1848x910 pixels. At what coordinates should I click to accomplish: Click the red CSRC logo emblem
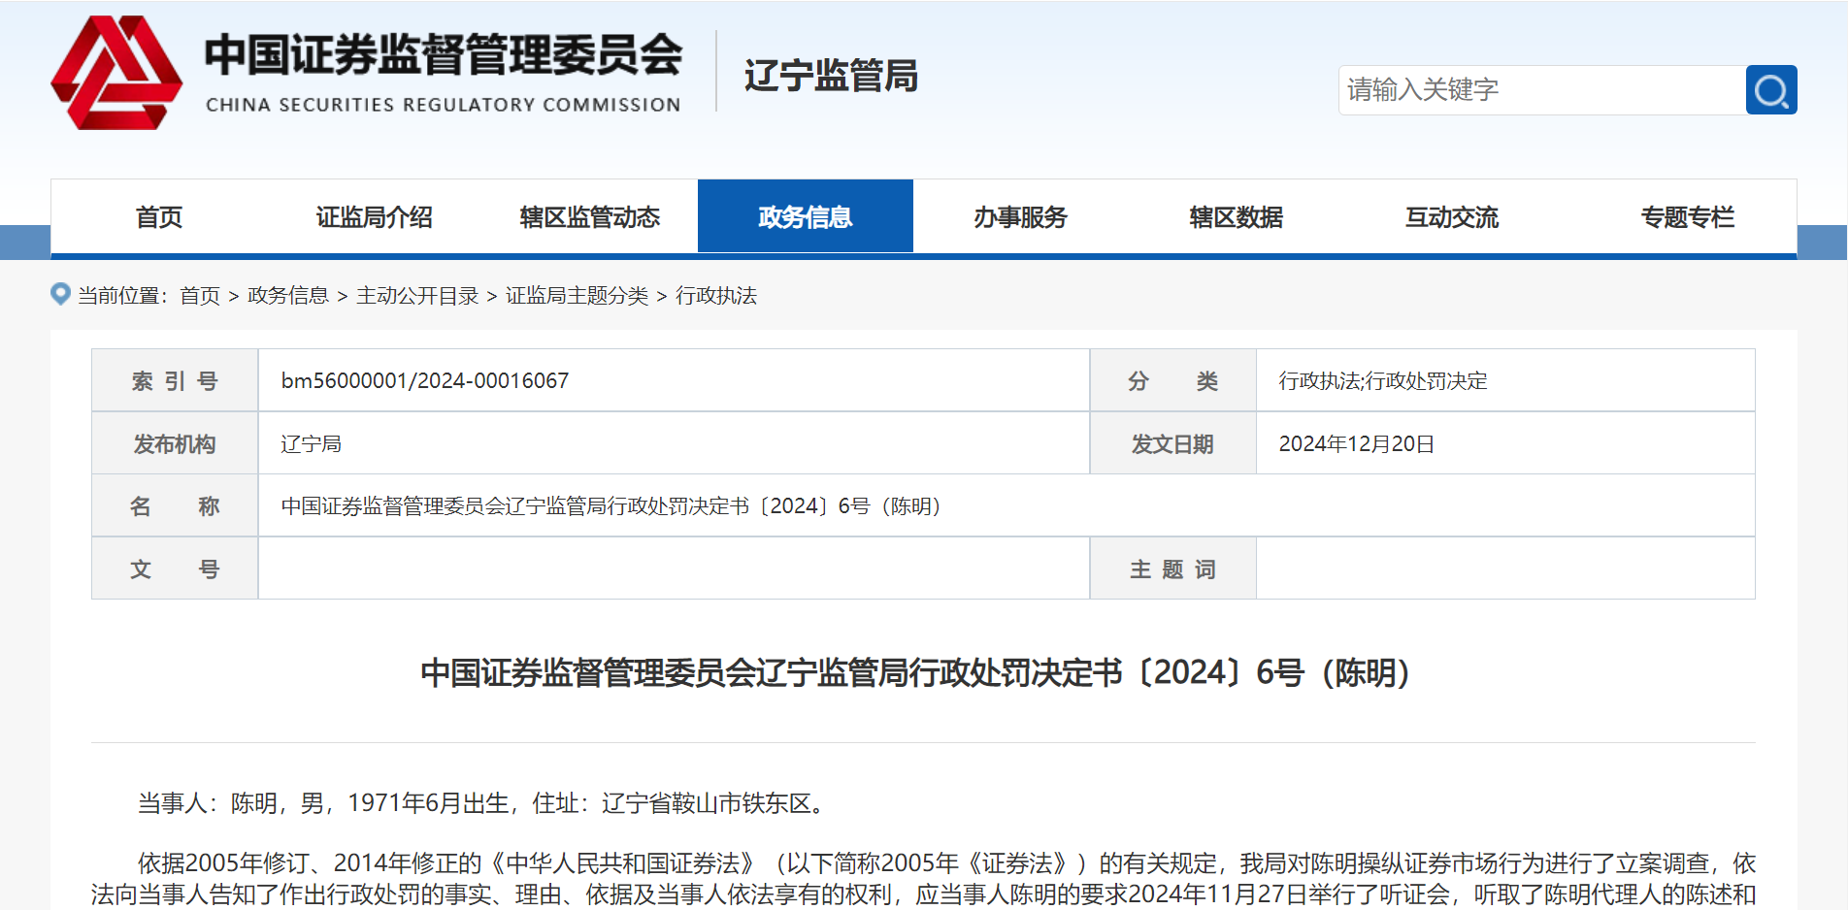coord(116,74)
